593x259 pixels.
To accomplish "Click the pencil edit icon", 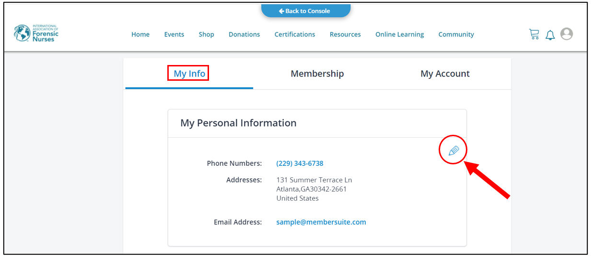I will coord(453,151).
